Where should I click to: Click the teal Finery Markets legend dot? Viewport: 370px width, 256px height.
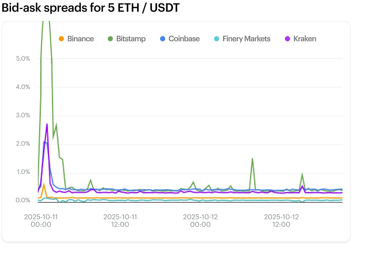pyautogui.click(x=217, y=39)
